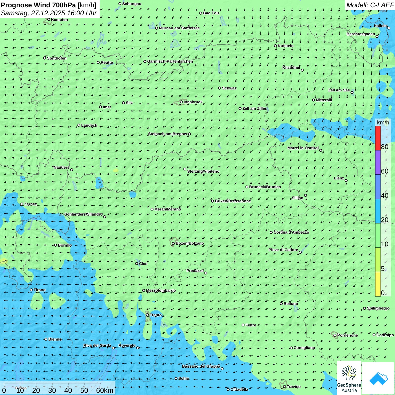Click the 'Murnau am Staffelsee' label

(x=179, y=28)
